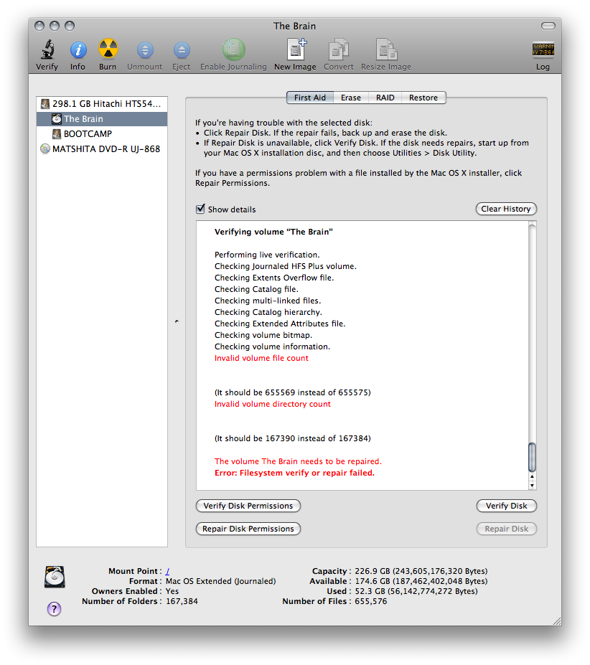Click the Eject toolbar icon
590x665 pixels.
pyautogui.click(x=182, y=50)
